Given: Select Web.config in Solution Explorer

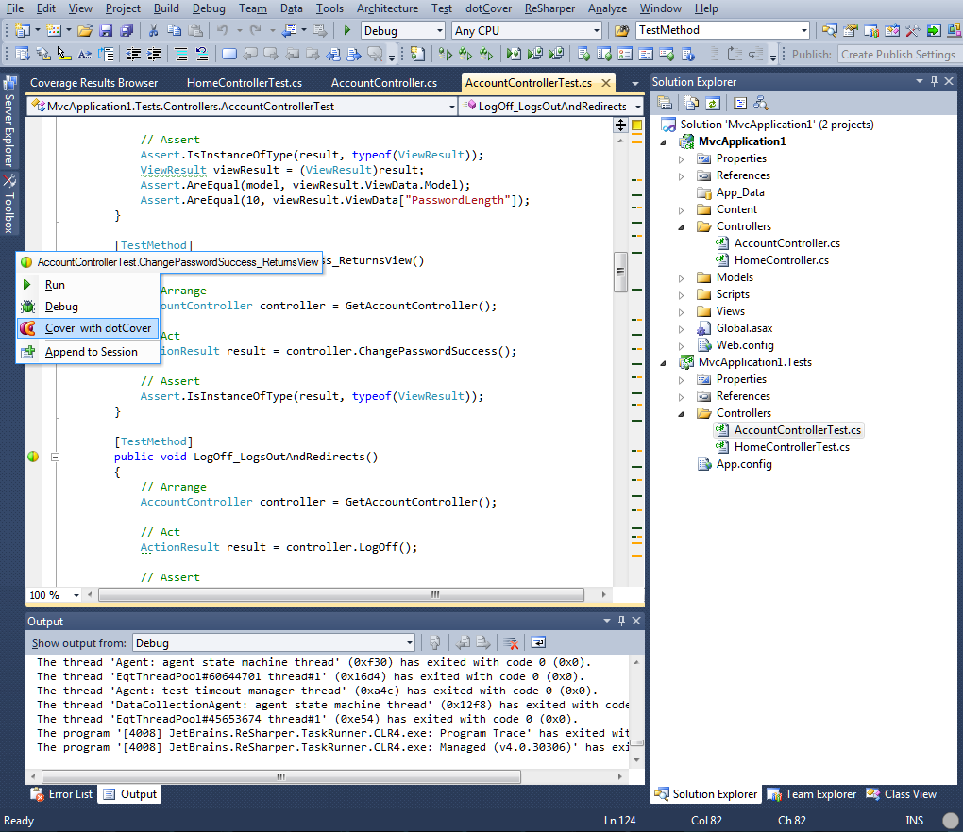Looking at the screenshot, I should click(x=744, y=345).
